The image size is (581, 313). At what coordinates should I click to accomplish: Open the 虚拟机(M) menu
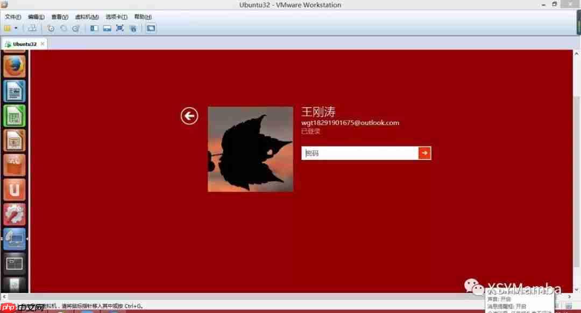(87, 17)
